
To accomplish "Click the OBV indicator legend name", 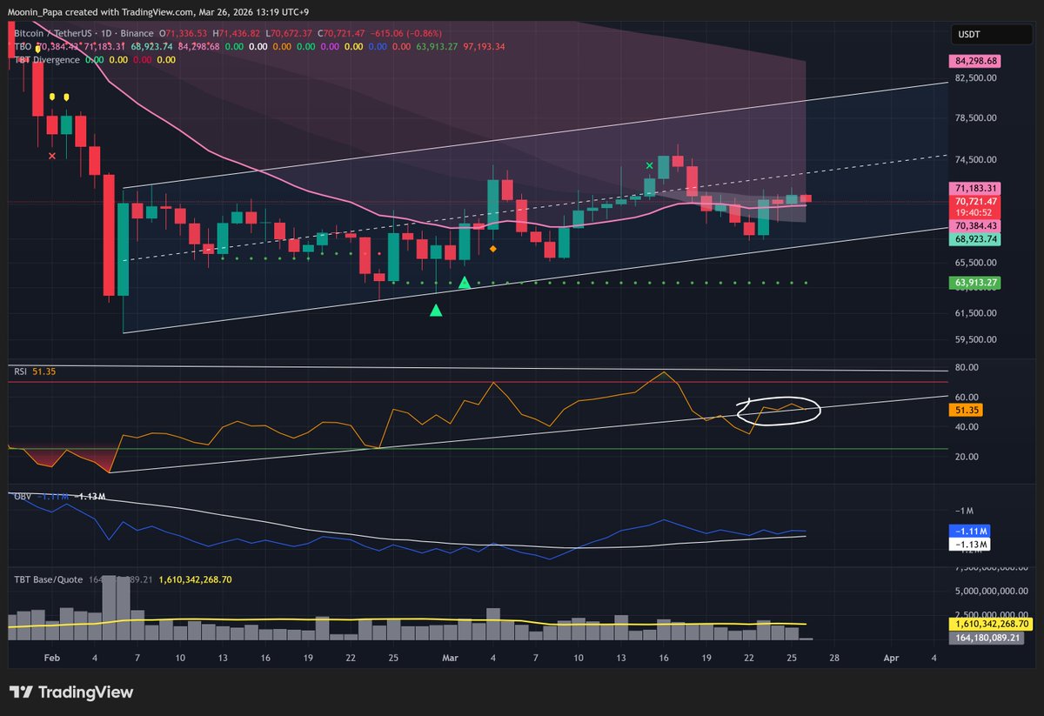I will point(22,497).
